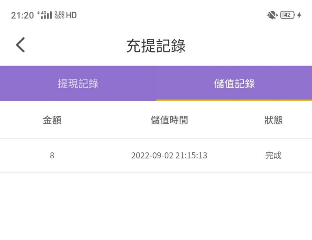Switch to the 提現記錄 tab
The width and height of the screenshot is (312, 240).
pyautogui.click(x=78, y=84)
